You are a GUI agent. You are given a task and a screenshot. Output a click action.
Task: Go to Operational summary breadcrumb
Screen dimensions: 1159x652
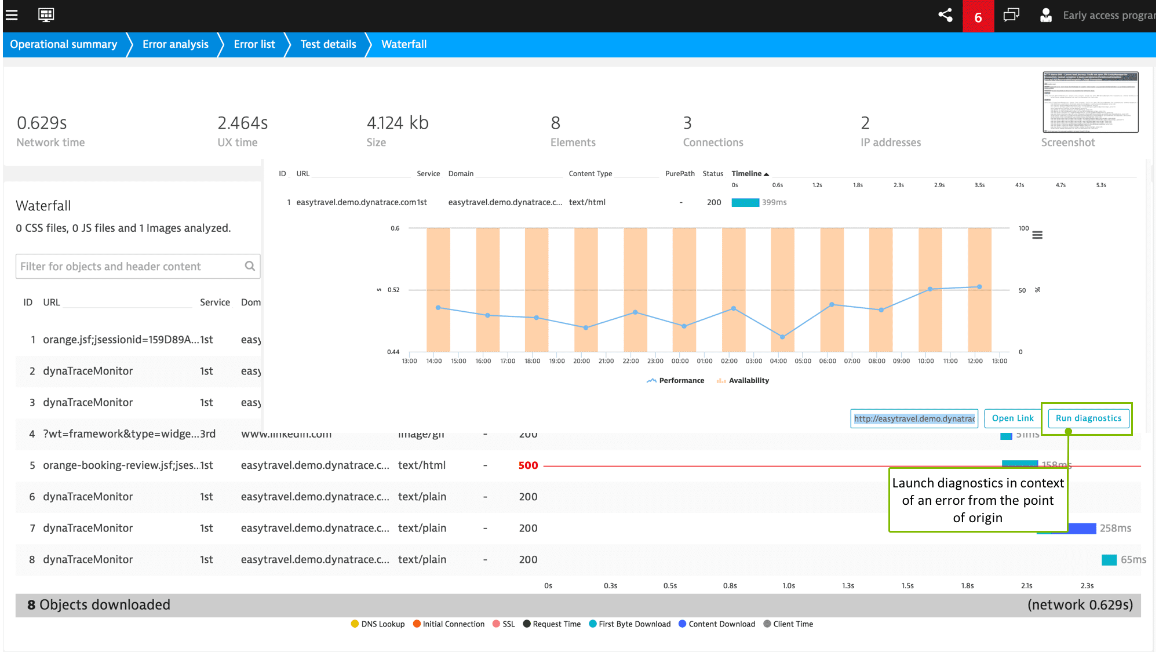pyautogui.click(x=63, y=45)
